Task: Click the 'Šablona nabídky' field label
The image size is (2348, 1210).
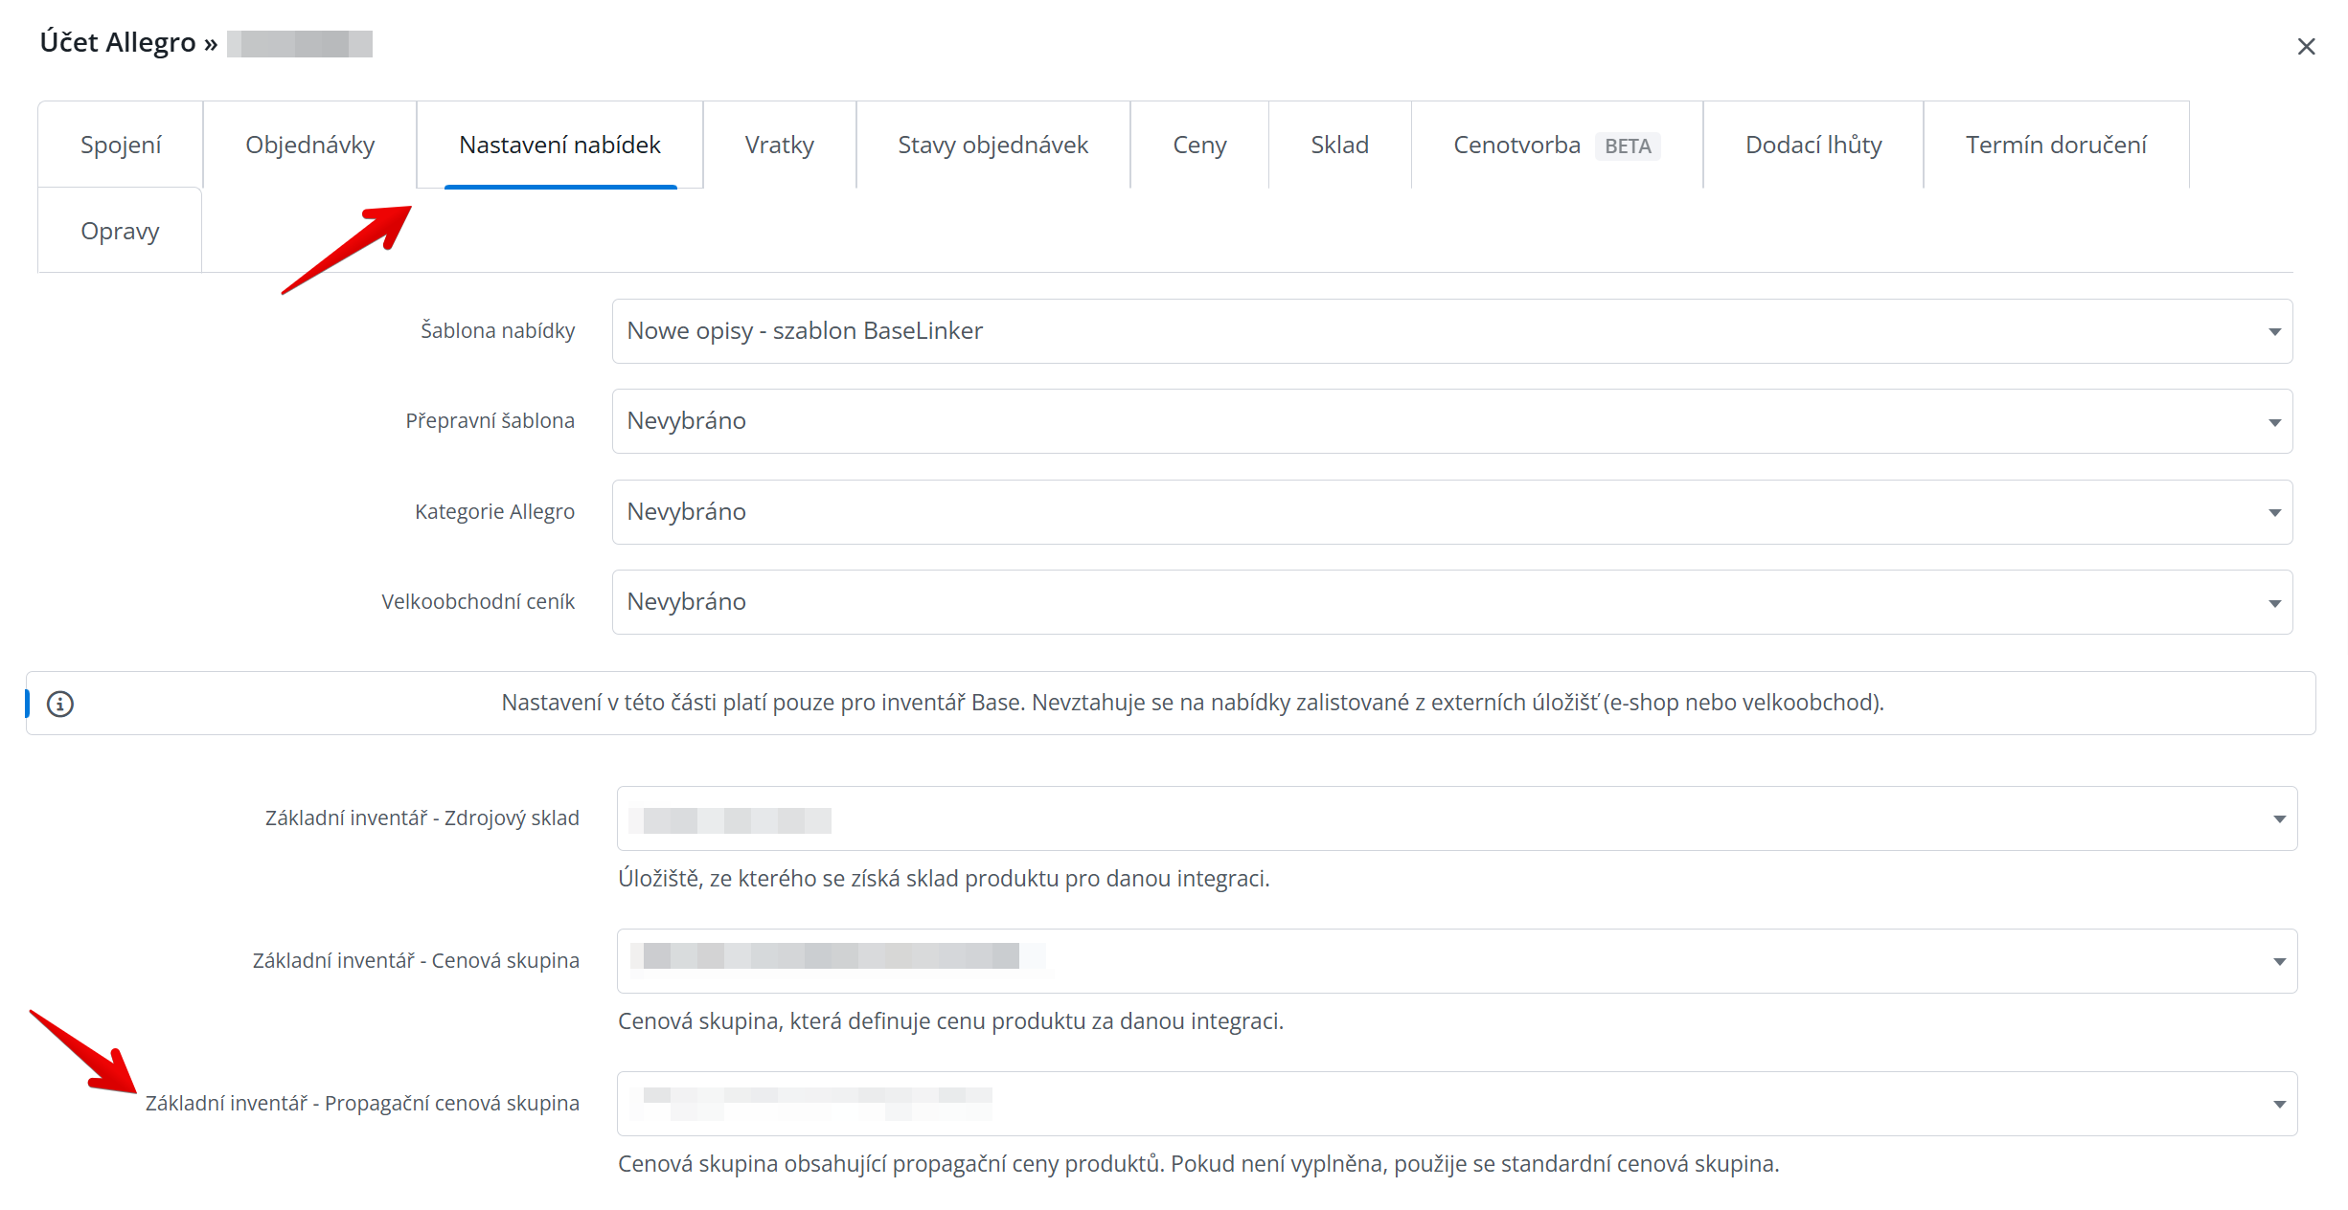Action: click(497, 330)
